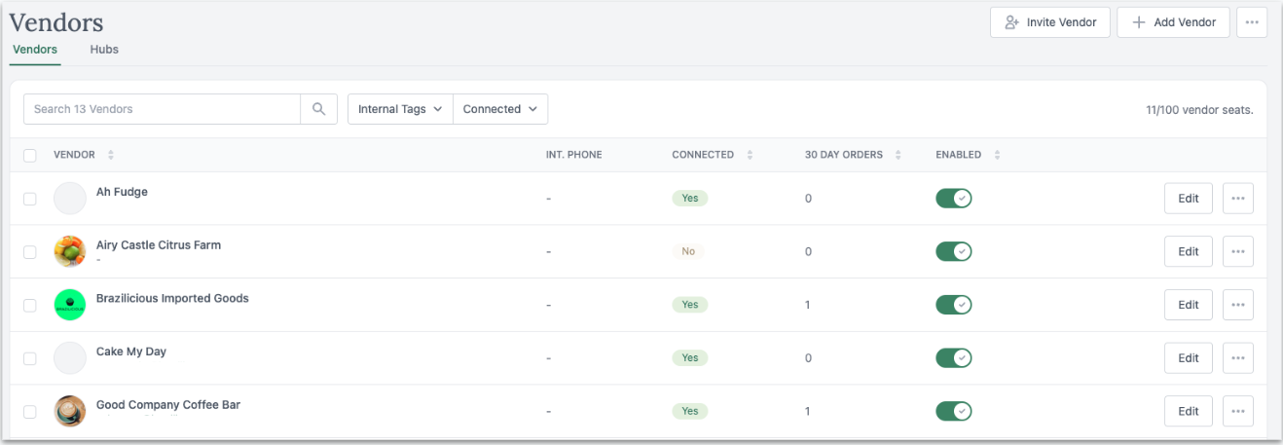Tick the Good Company Coffee Bar checkbox
The image size is (1283, 445).
(30, 412)
